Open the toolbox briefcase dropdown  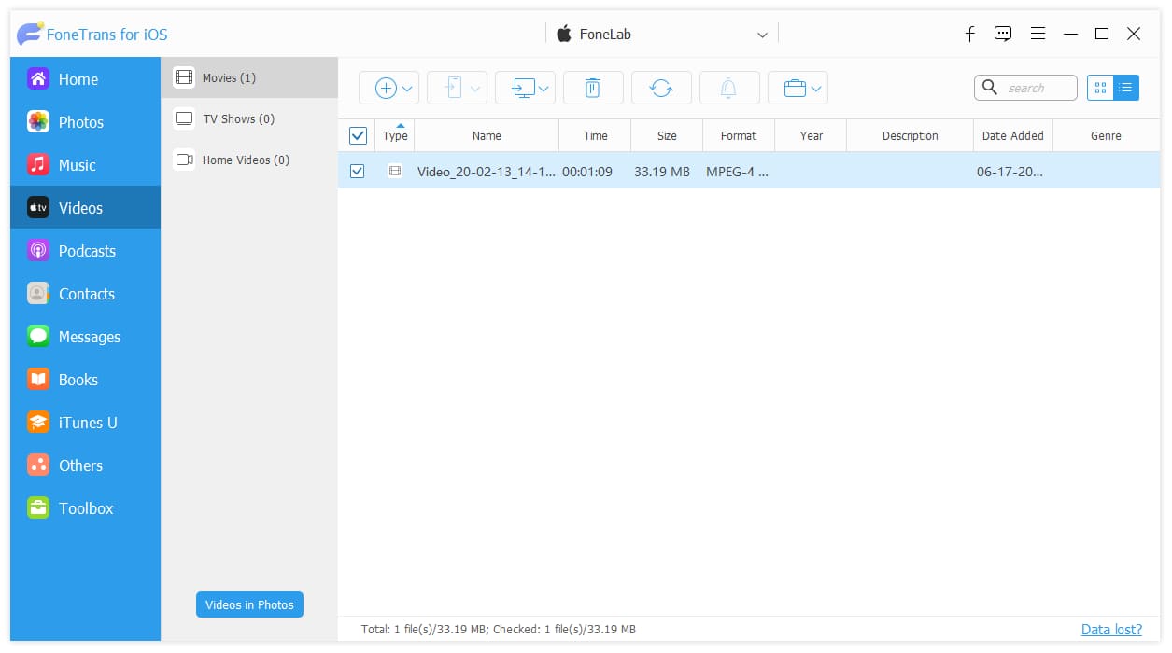798,88
